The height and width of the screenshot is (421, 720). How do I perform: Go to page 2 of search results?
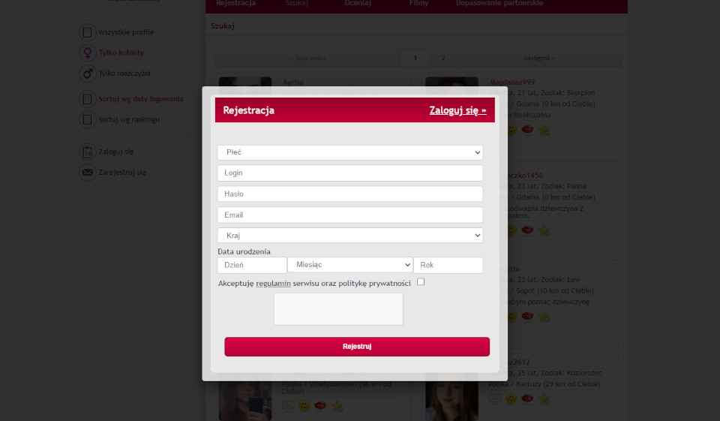click(x=443, y=58)
